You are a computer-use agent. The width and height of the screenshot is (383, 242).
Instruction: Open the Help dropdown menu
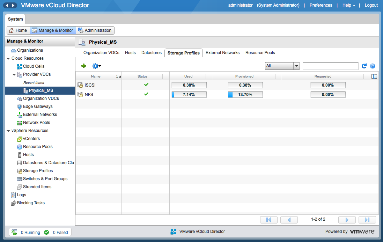click(x=349, y=5)
